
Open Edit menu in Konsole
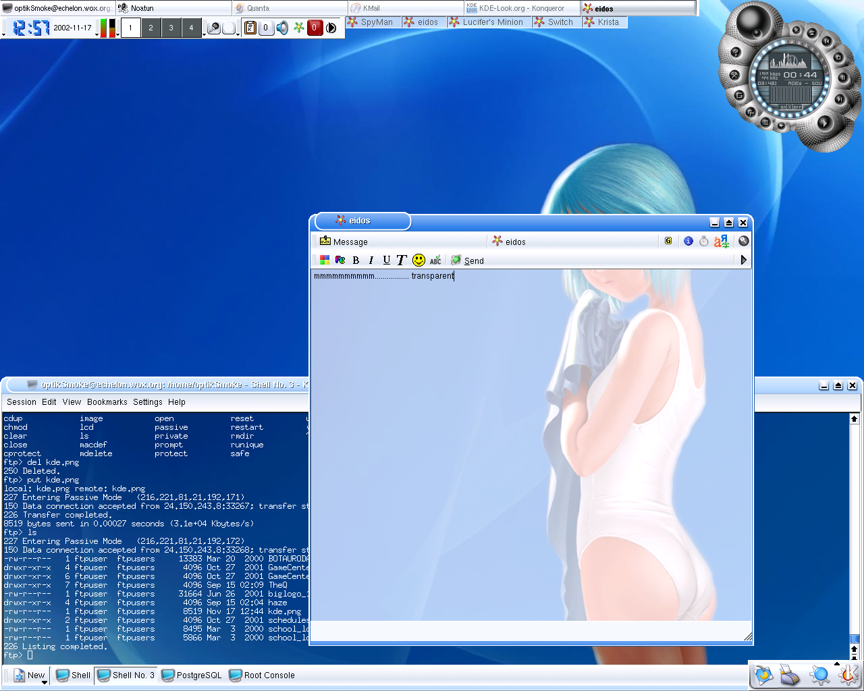coord(49,402)
